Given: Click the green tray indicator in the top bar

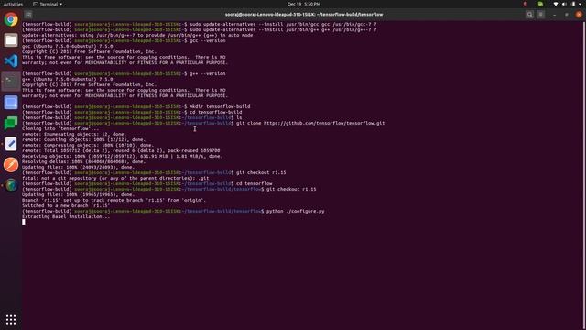Looking at the screenshot, I should (540, 4).
